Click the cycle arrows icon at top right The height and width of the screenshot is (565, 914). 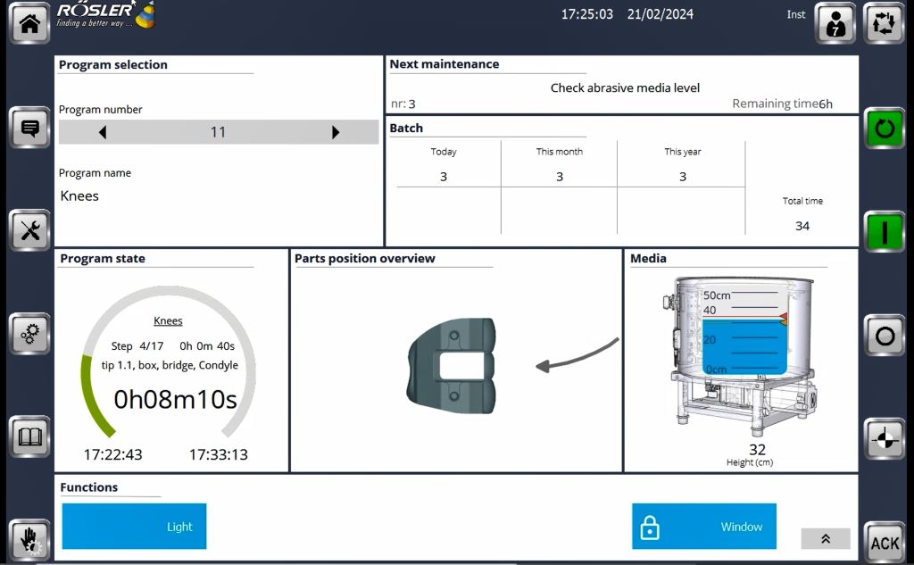[884, 23]
